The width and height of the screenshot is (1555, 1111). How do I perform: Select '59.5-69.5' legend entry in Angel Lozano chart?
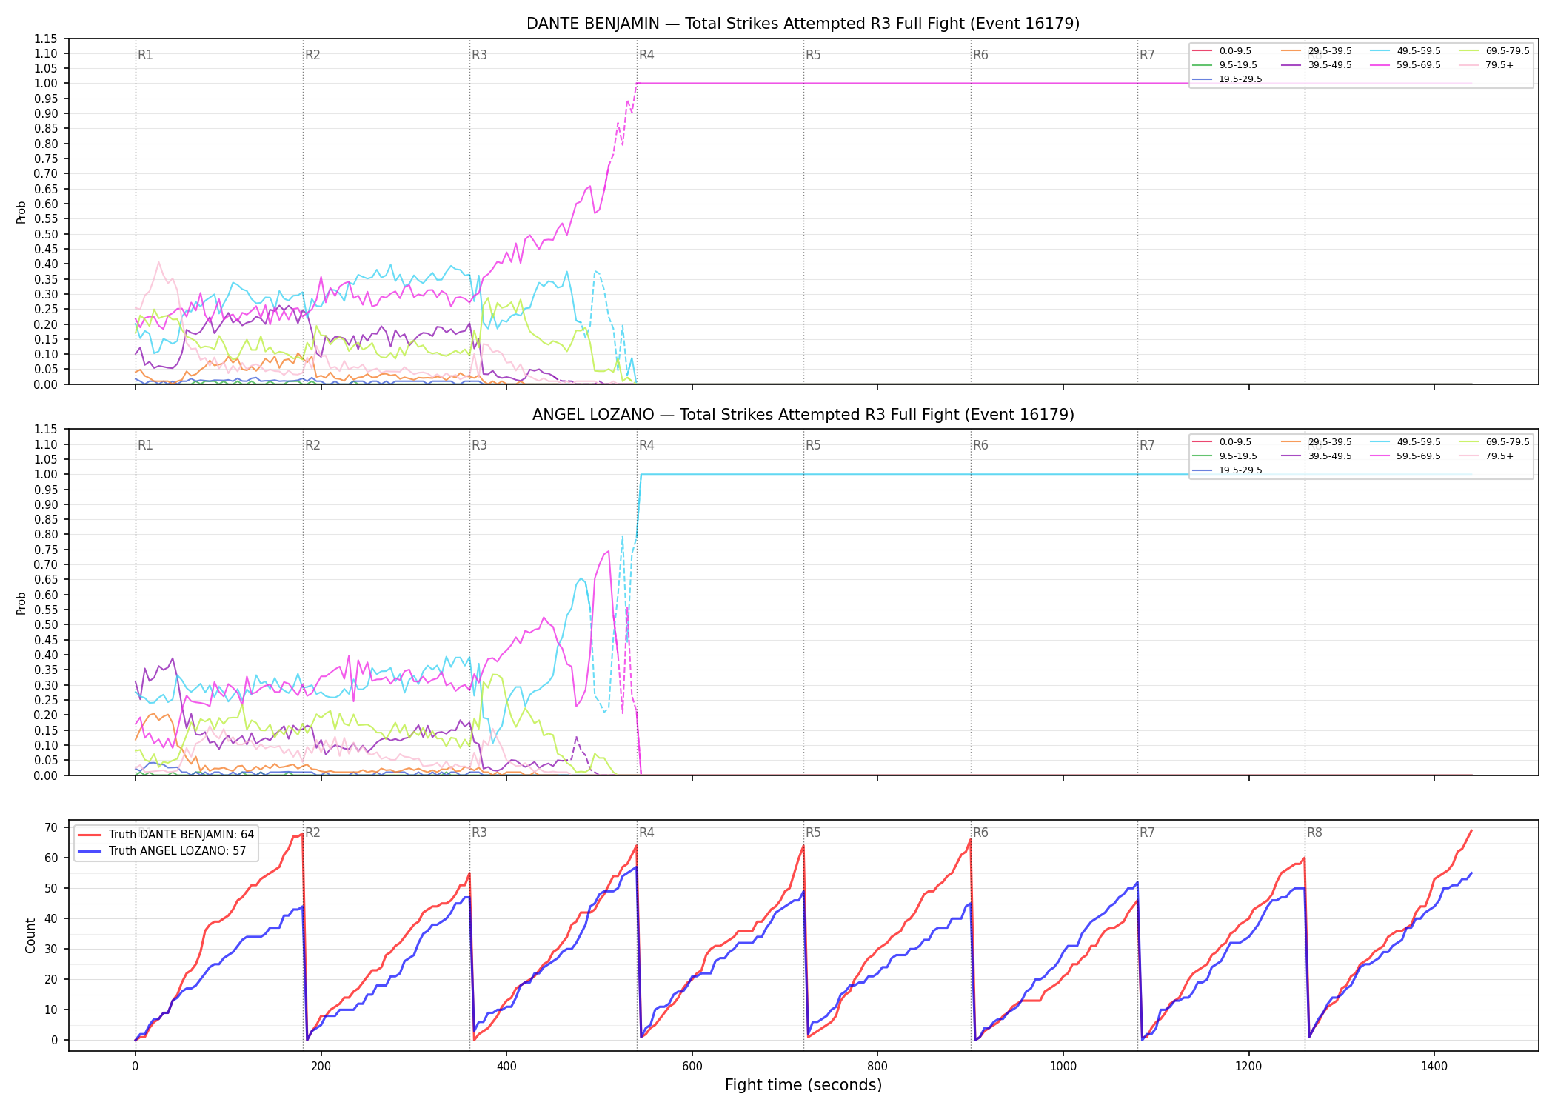click(x=1405, y=456)
